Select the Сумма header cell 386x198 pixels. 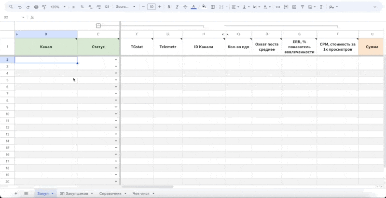click(372, 46)
